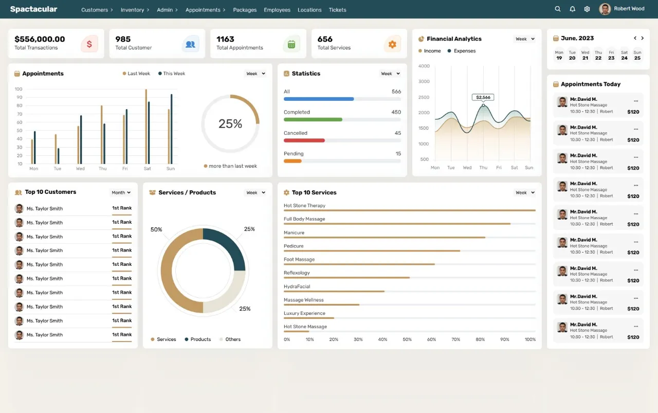This screenshot has width=658, height=413.
Task: Go to previous month arrow
Action: [635, 38]
